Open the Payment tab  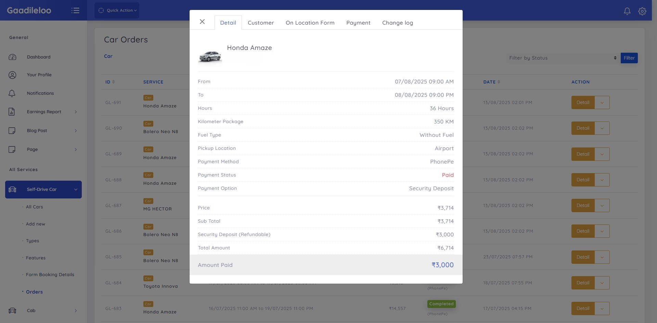coord(358,23)
